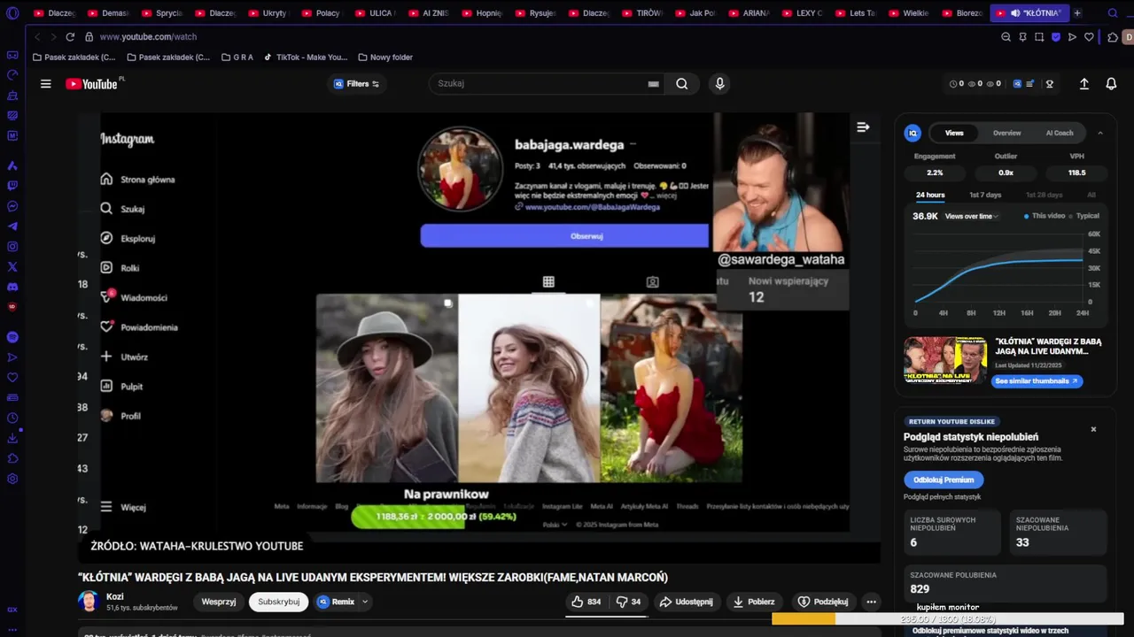Add new browser tab with plus icon
Screen dimensions: 1134x637
coord(1077,13)
